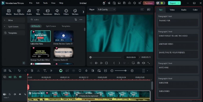Toggle visibility of Video 1 track
Screen dimensions: 203x102
[20, 94]
